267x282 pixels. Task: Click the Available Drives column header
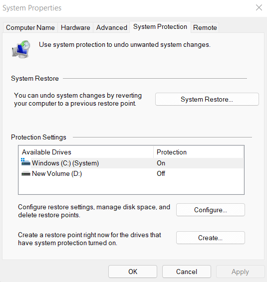click(x=86, y=152)
